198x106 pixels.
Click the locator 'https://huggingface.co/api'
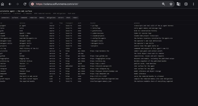pyautogui.click(x=100, y=59)
